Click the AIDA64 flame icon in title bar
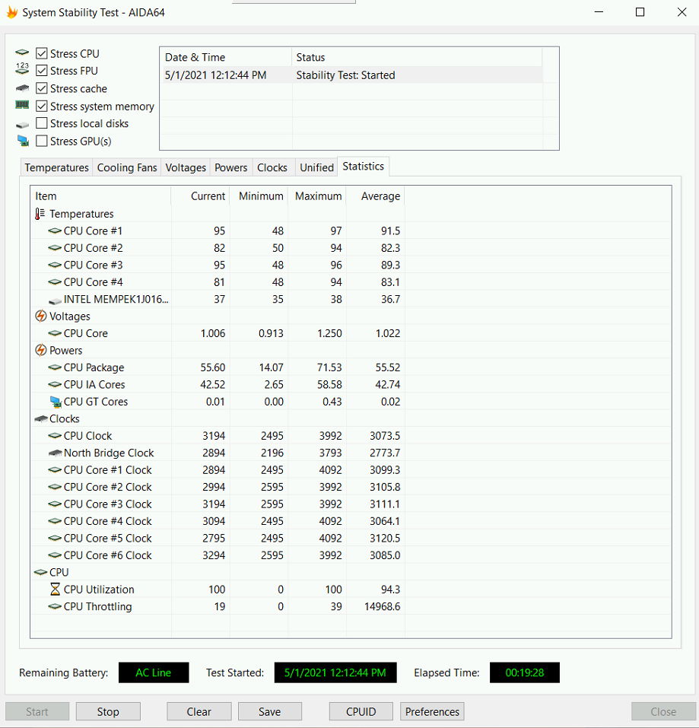This screenshot has height=728, width=699. pos(11,12)
